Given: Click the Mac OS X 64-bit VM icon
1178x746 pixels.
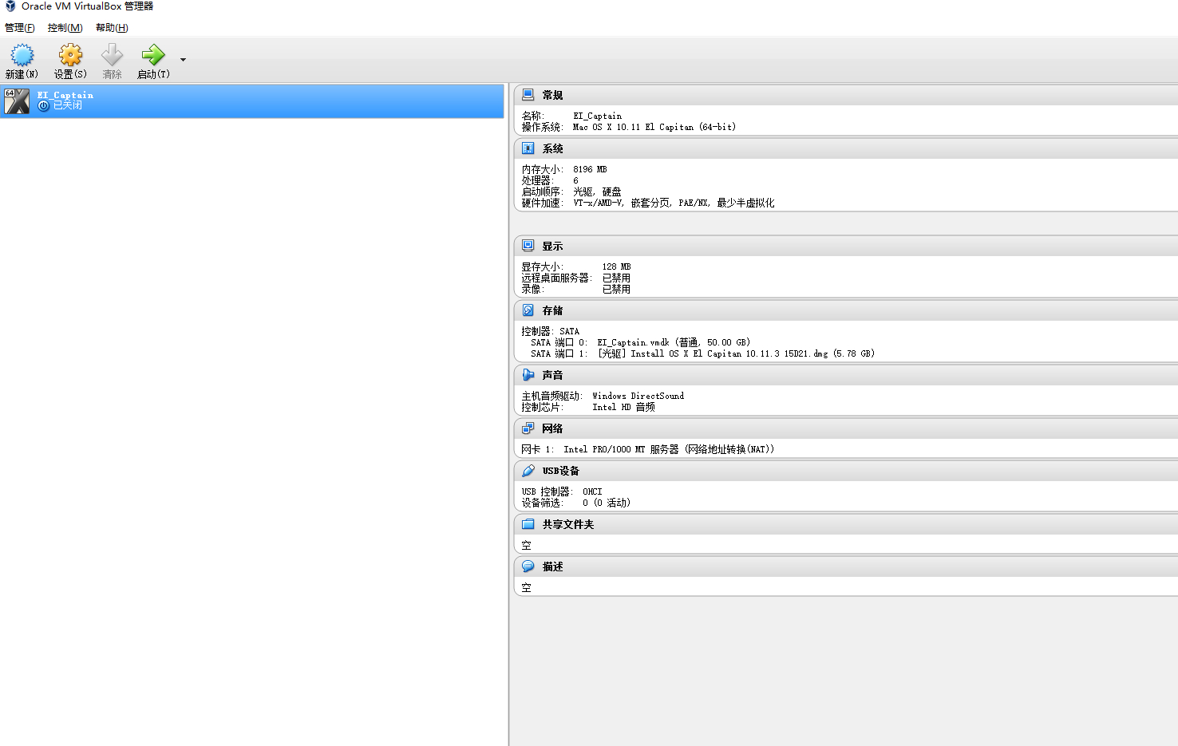Looking at the screenshot, I should tap(17, 101).
